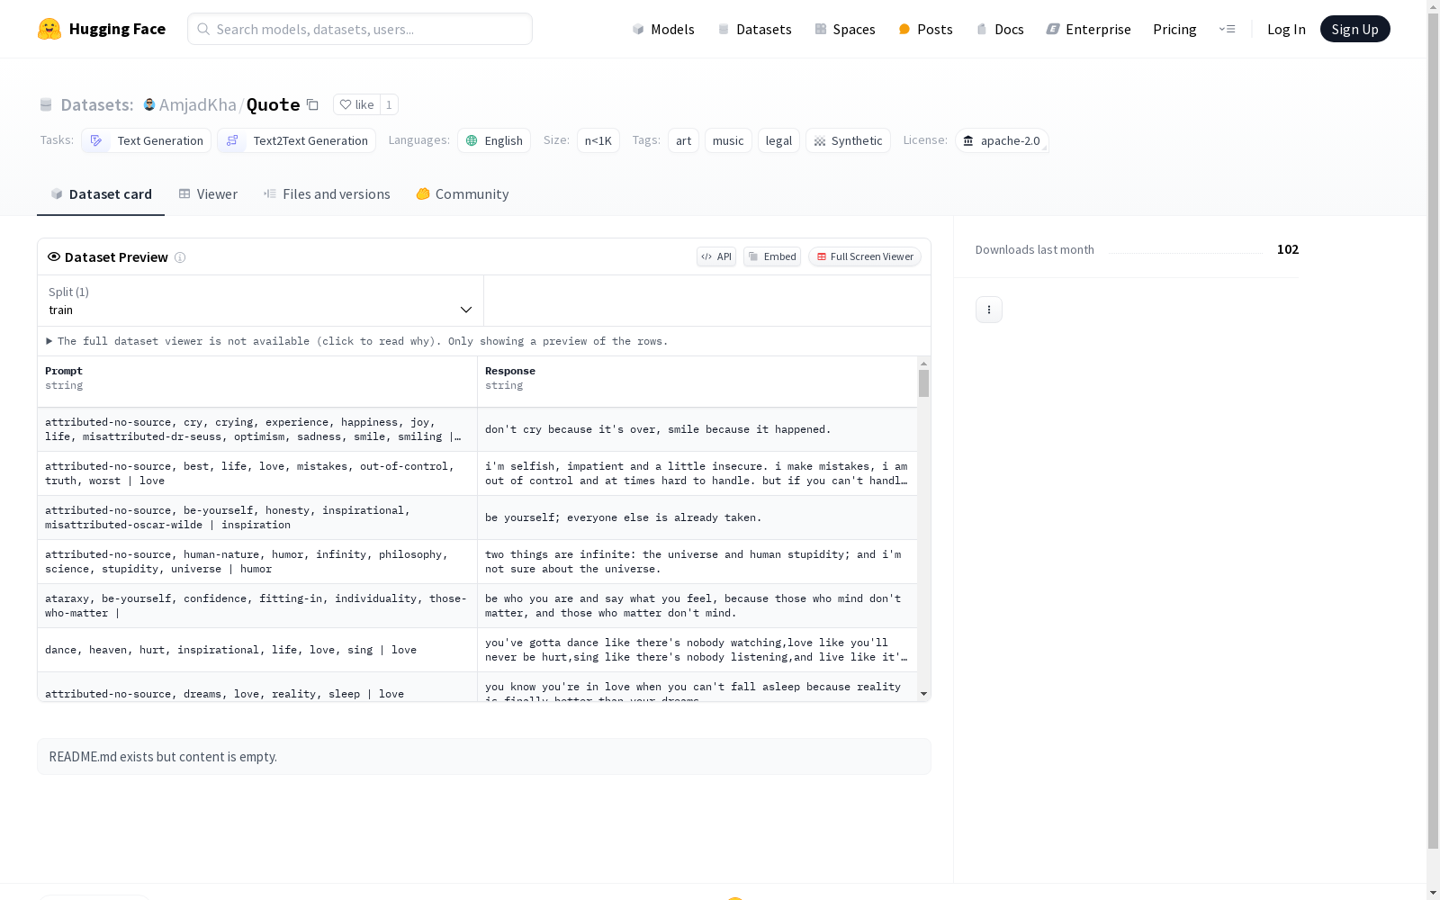Open Spaces in the top navigation
This screenshot has height=900, width=1440.
click(845, 29)
